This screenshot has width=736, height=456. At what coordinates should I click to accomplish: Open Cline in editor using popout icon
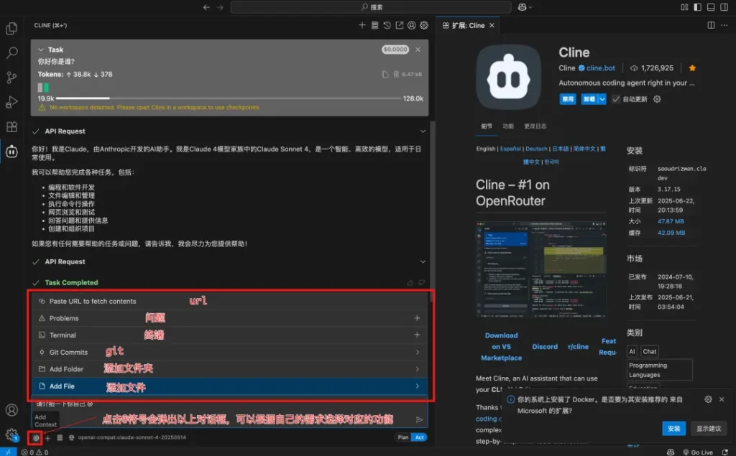click(x=398, y=25)
